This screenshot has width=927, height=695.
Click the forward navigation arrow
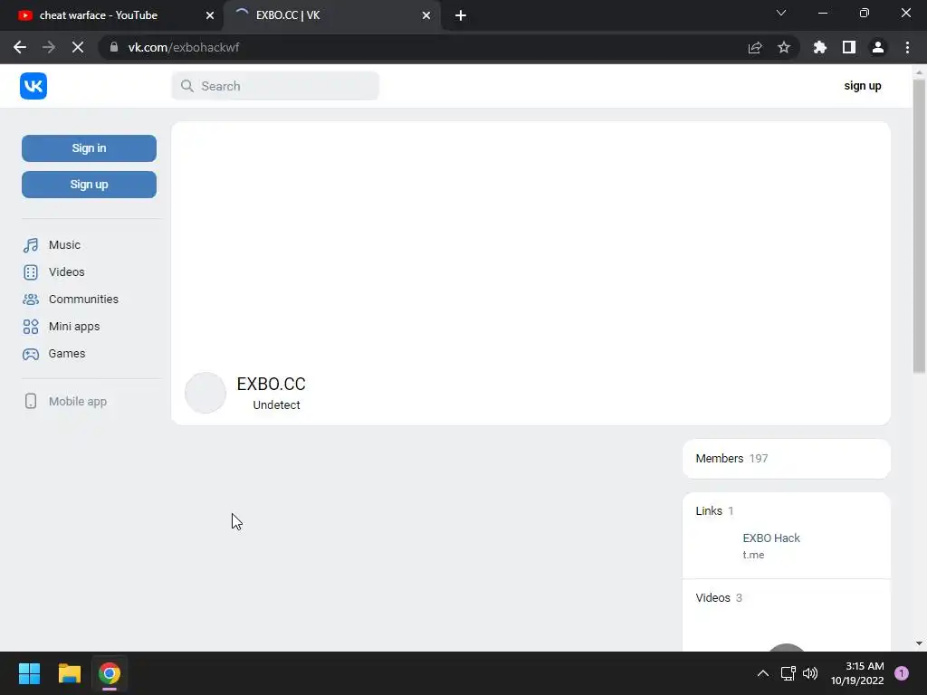tap(49, 47)
